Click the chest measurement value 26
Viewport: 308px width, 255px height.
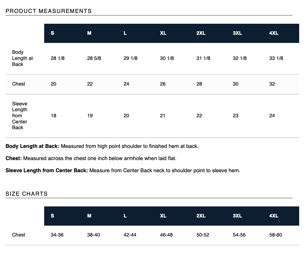coord(163,84)
